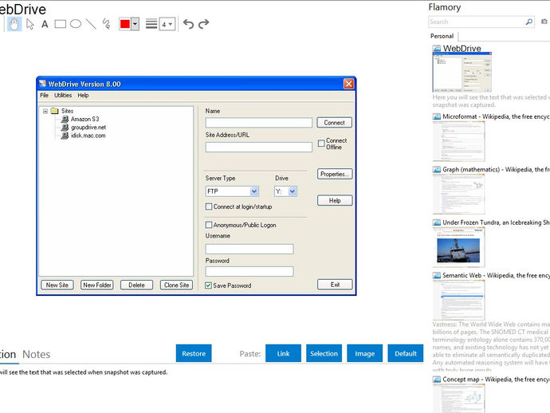
Task: Select the Sites folder
Action: [67, 111]
